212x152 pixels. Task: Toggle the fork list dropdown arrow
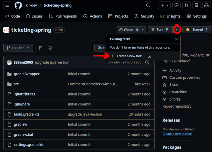(x=177, y=29)
